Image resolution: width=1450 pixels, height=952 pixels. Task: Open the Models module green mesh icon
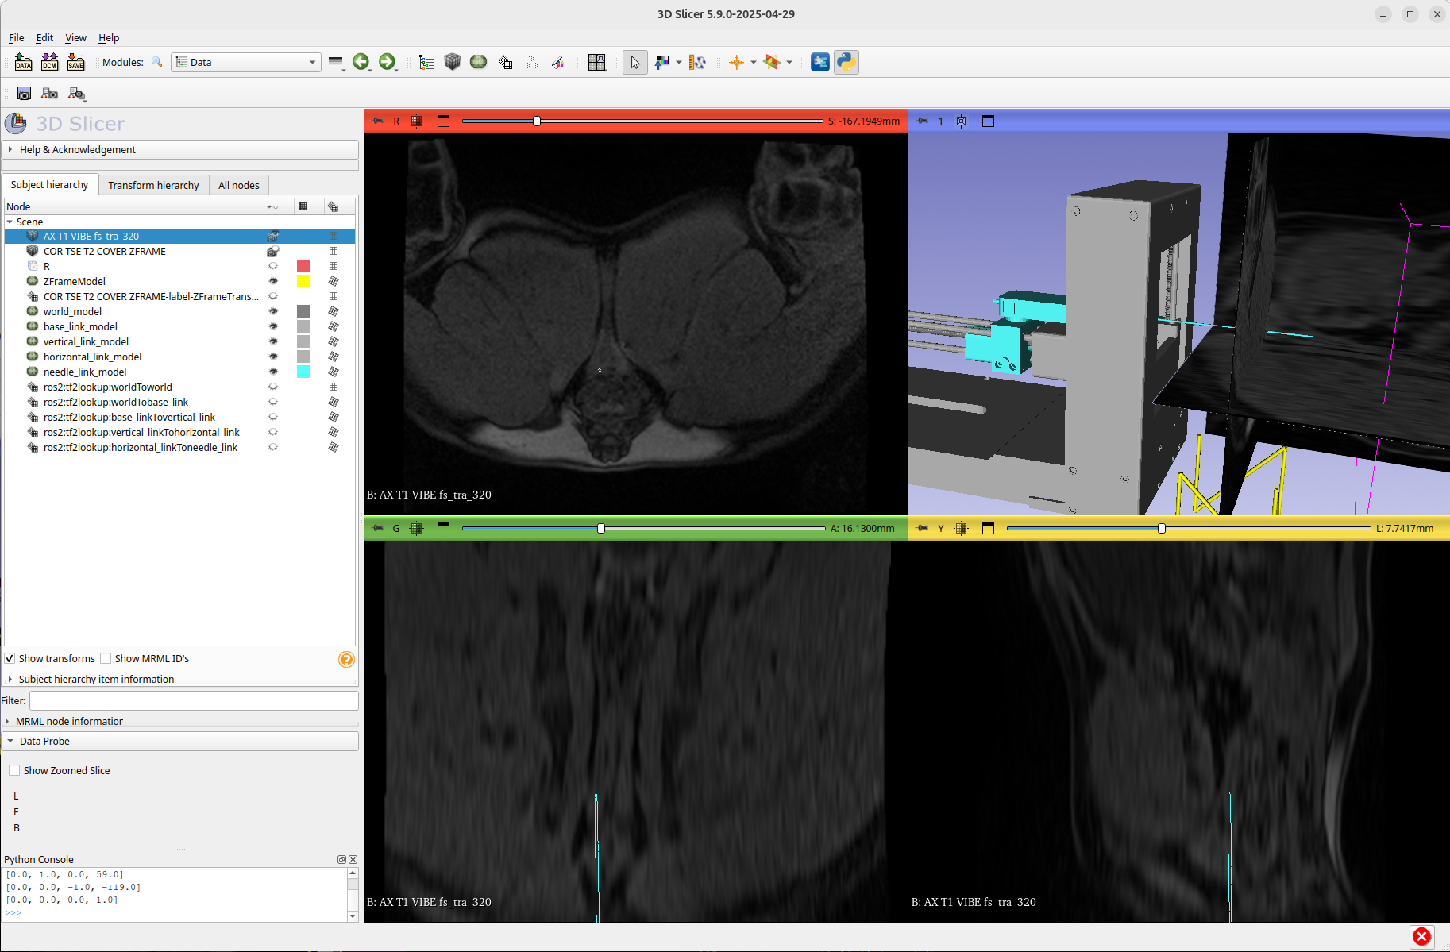point(479,62)
